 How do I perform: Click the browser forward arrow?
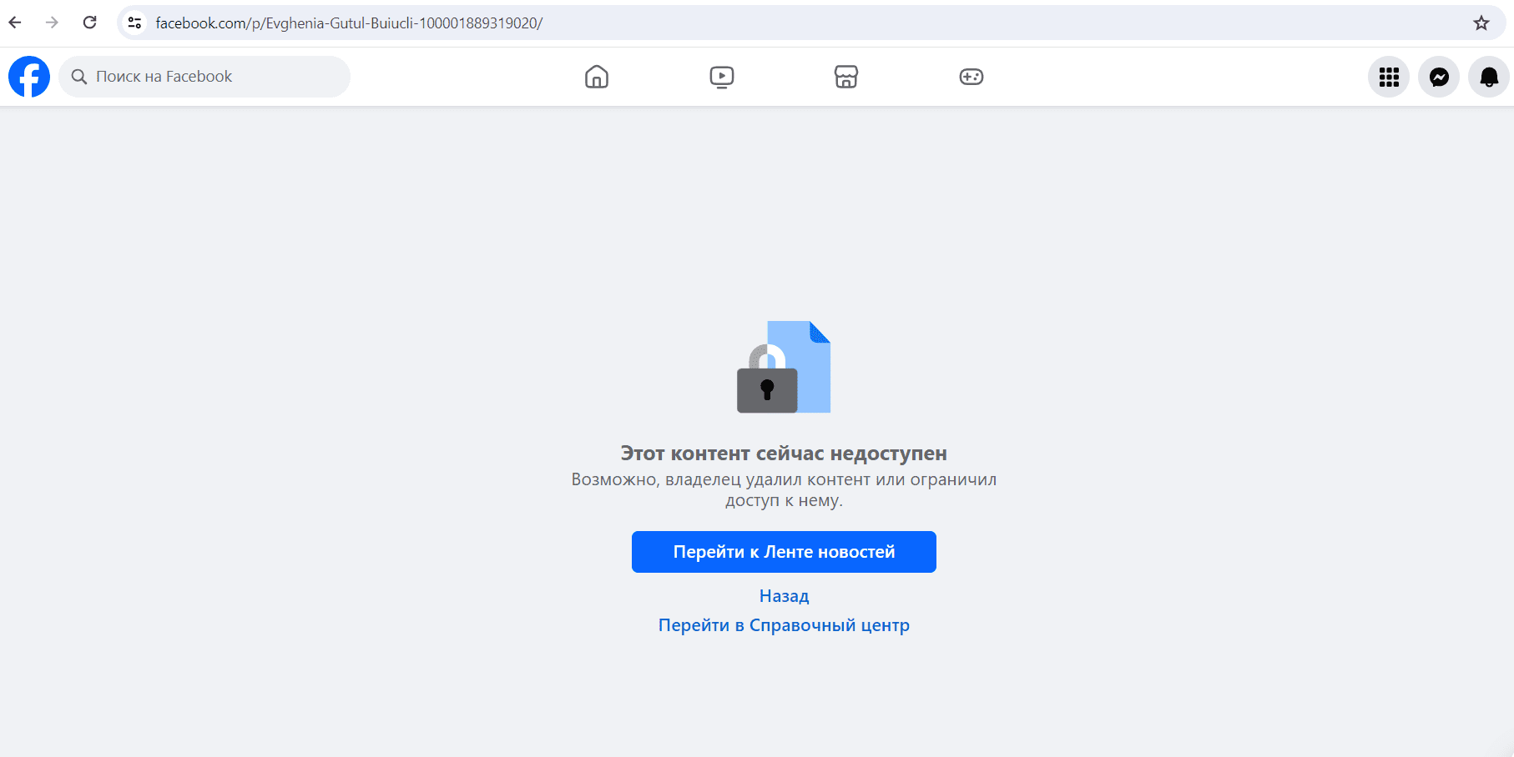(x=52, y=23)
